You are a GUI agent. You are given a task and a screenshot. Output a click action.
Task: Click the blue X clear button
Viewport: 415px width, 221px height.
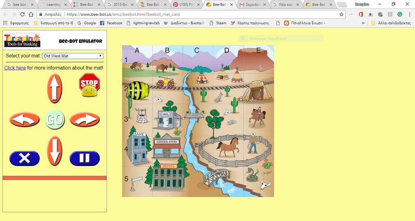coord(25,158)
